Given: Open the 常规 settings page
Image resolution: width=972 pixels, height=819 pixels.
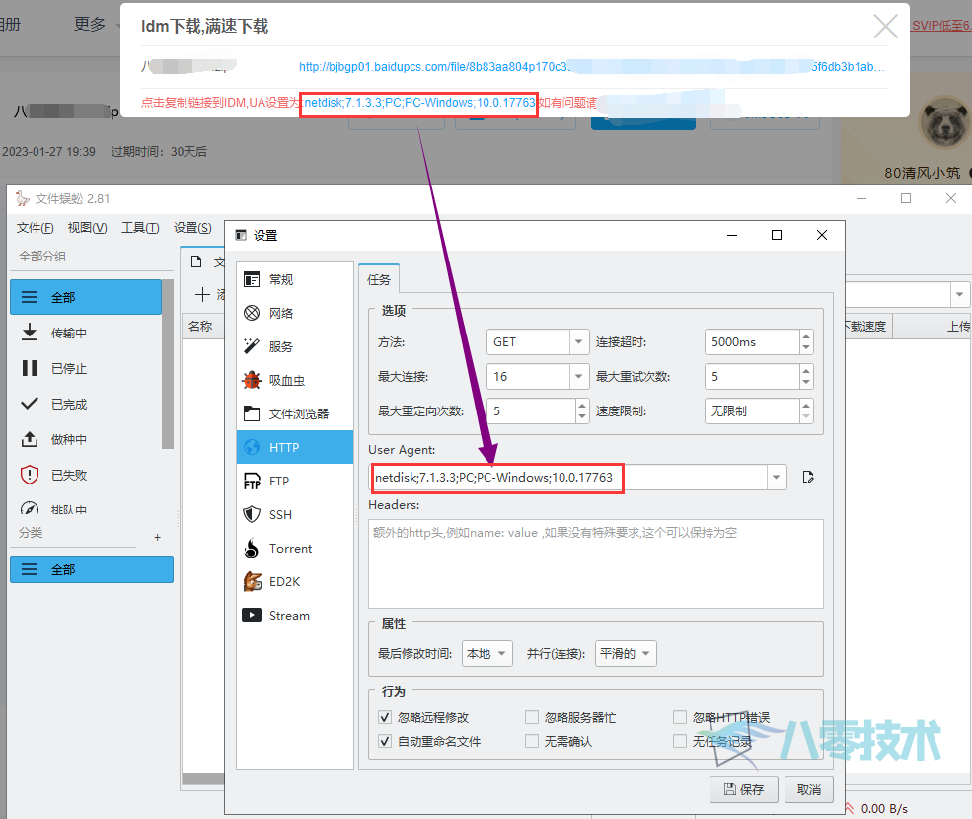Looking at the screenshot, I should pos(295,279).
